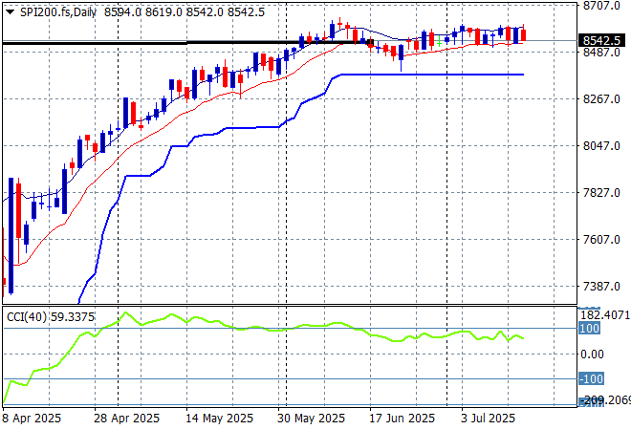This screenshot has width=631, height=430.
Task: Click the green CCI indicator line
Action: point(263,328)
